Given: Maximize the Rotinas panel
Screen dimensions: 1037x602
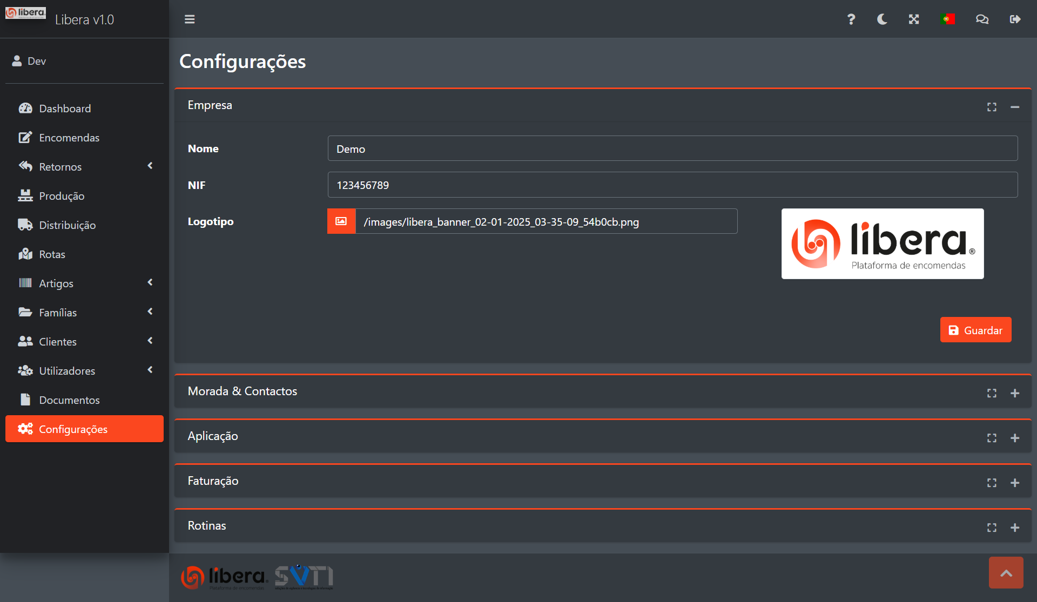Looking at the screenshot, I should point(992,527).
